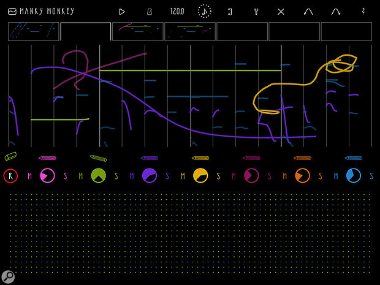This screenshot has height=285, width=380.
Task: Open the song menu next to Manky Monkey title
Action: [x=12, y=12]
